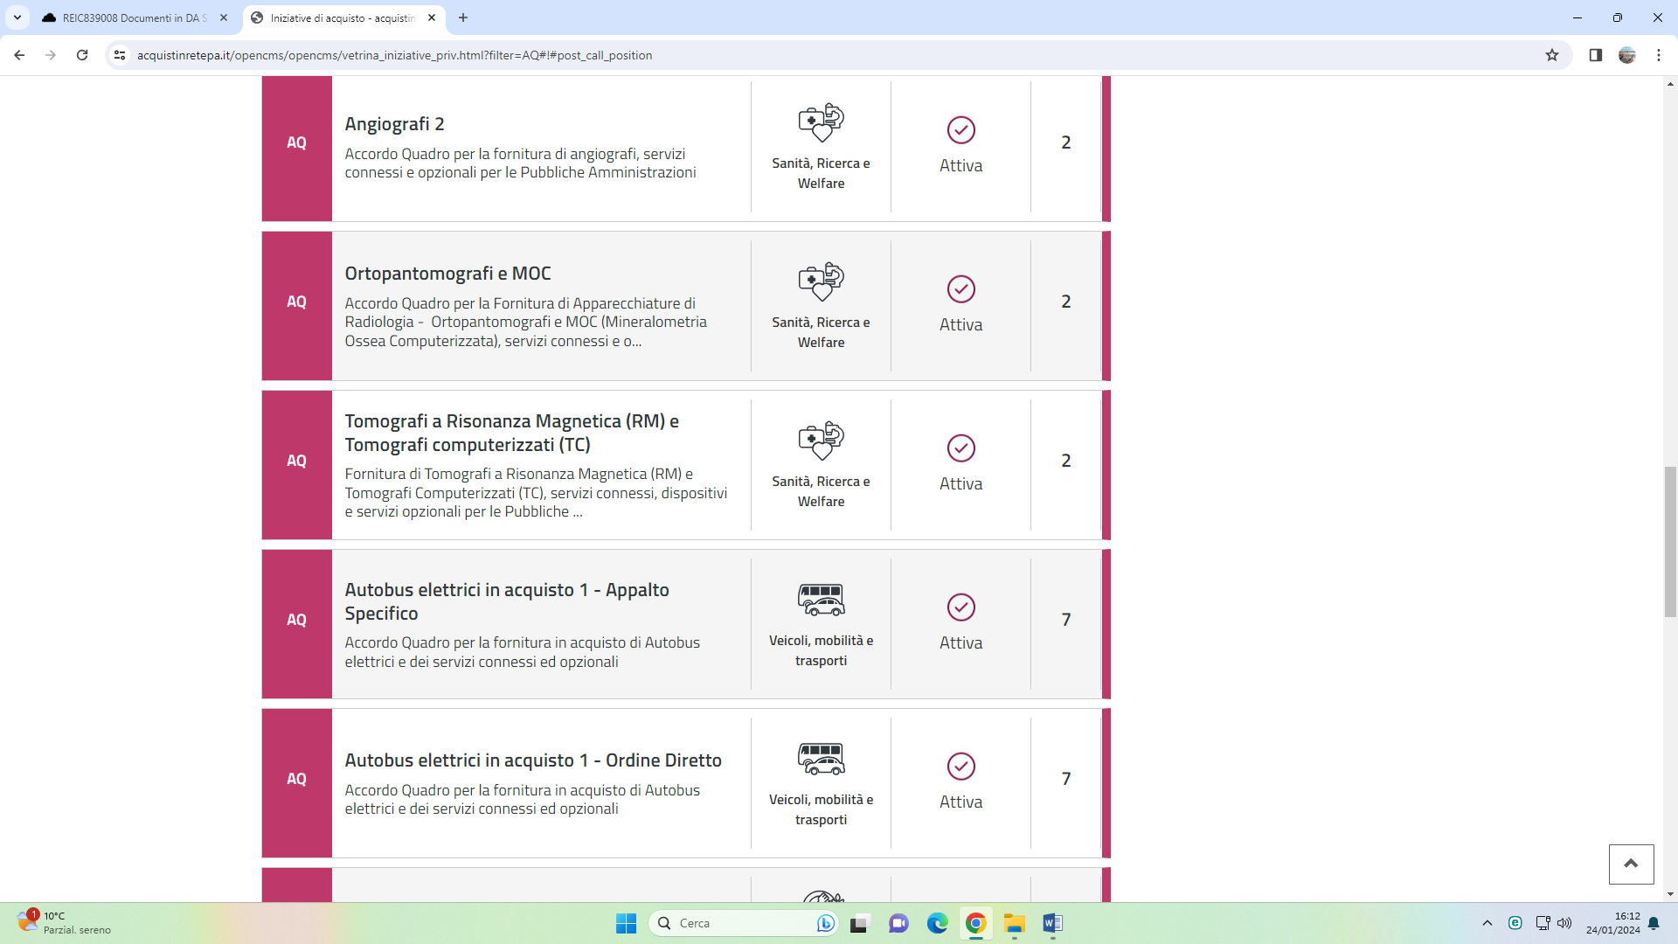The image size is (1678, 944).
Task: Reload the current page
Action: (x=82, y=55)
